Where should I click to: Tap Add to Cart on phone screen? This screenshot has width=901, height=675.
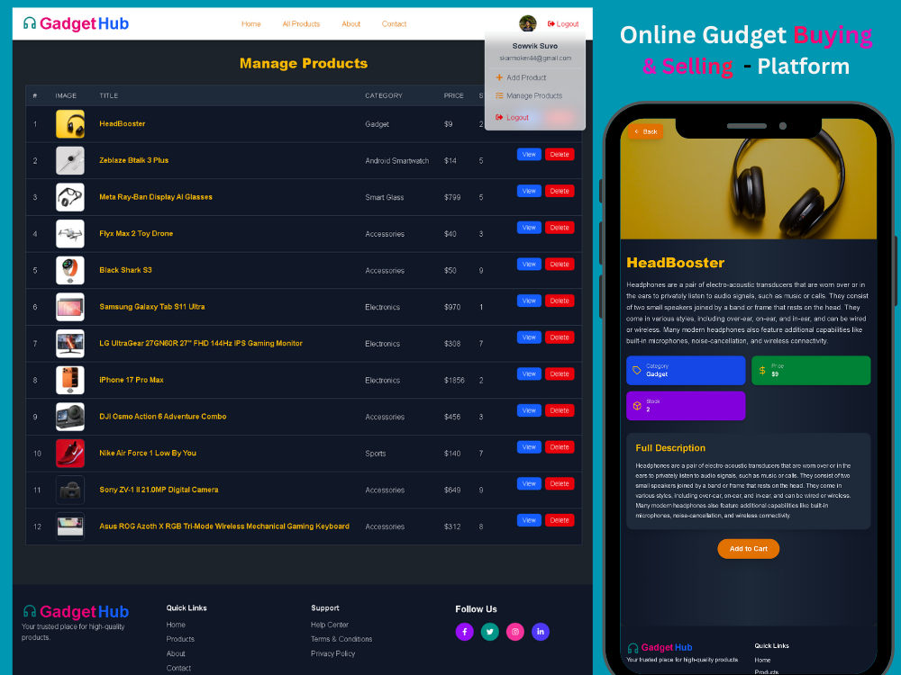(748, 549)
